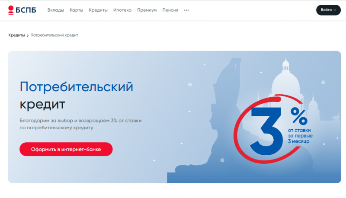The image size is (346, 198).
Task: Click the Потребительский кредит heading
Action: pos(77,96)
